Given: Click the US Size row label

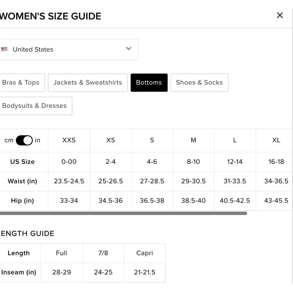Looking at the screenshot, I should (x=23, y=162).
